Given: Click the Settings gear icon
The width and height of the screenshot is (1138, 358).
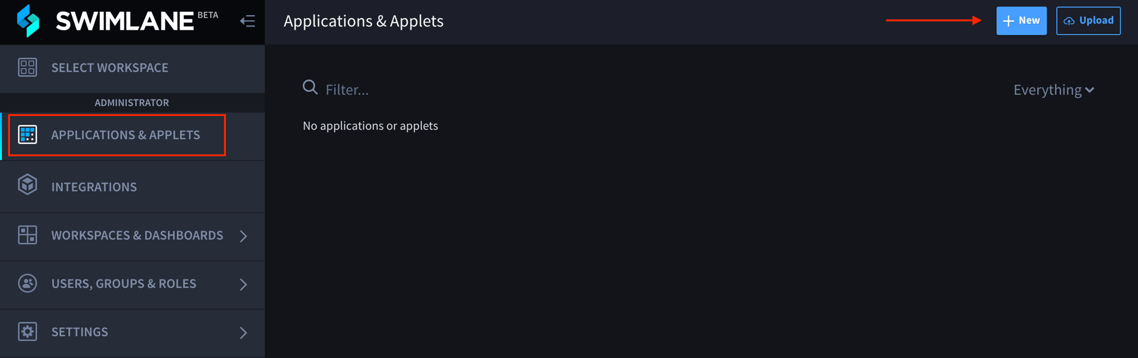Looking at the screenshot, I should [x=27, y=331].
